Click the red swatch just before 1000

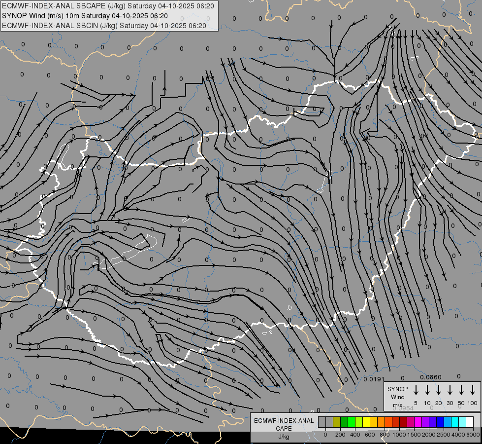[x=396, y=422]
